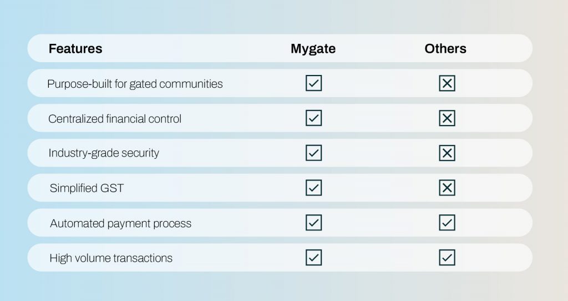Click Mygate checkmark for Centralized financial control

314,118
